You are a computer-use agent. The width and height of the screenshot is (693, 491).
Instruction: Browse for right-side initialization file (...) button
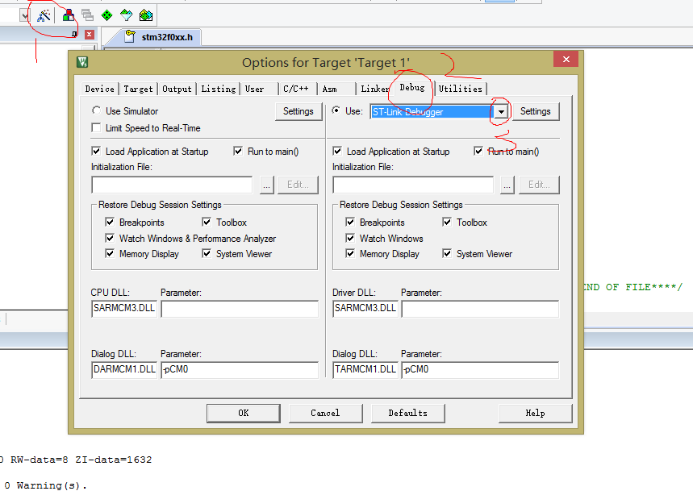tap(507, 185)
